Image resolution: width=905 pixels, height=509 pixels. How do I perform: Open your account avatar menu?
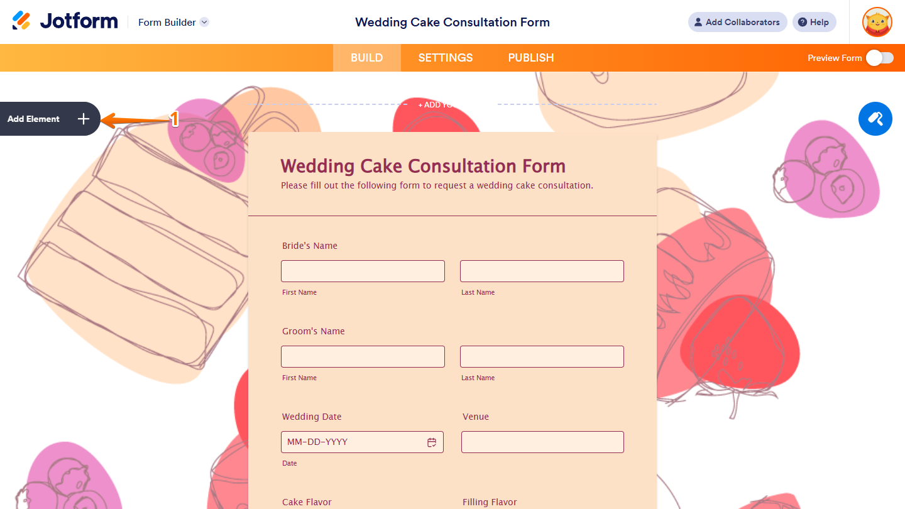(877, 22)
